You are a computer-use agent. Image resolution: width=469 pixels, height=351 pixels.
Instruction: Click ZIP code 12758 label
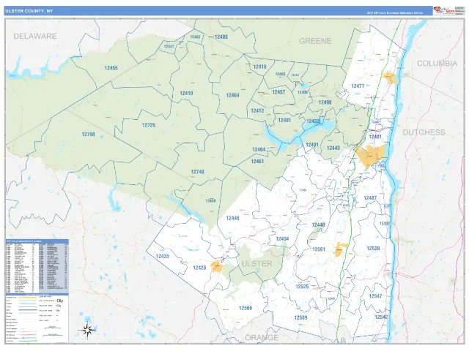pos(88,134)
